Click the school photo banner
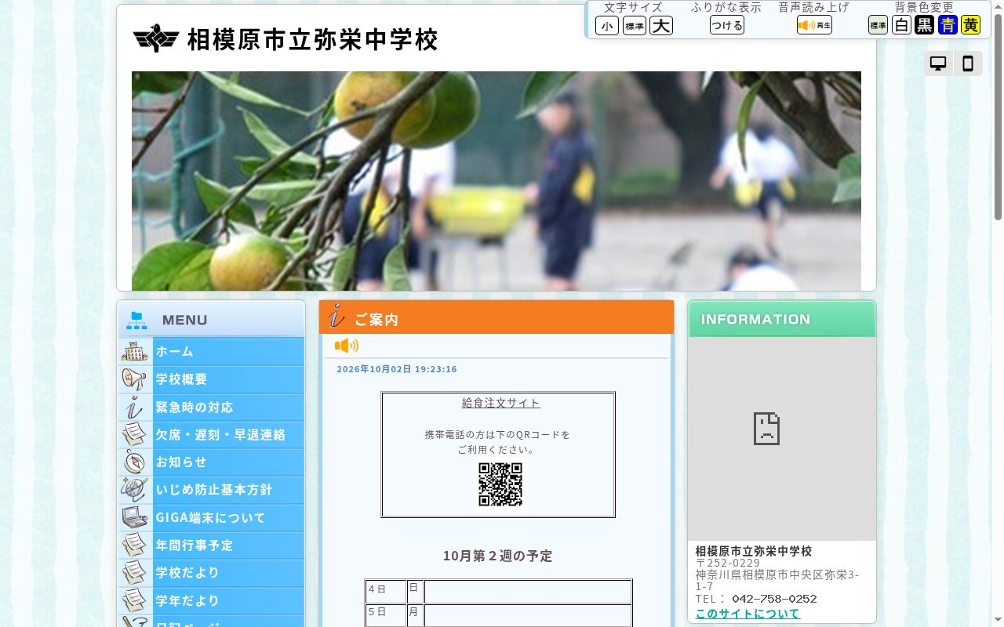 497,181
